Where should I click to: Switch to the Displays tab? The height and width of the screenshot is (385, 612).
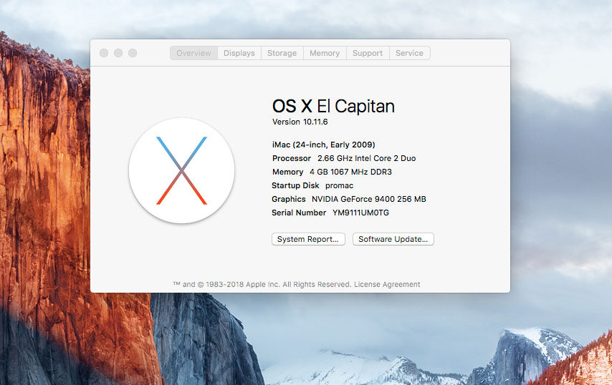click(x=239, y=53)
